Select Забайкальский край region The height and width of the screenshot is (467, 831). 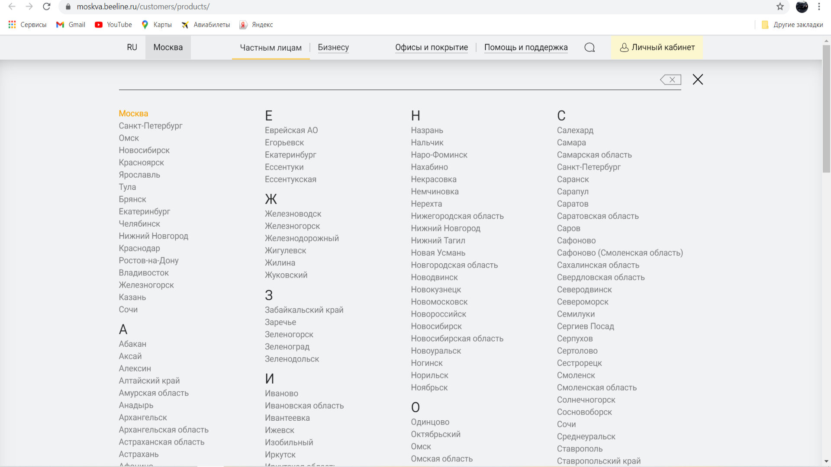click(x=304, y=310)
